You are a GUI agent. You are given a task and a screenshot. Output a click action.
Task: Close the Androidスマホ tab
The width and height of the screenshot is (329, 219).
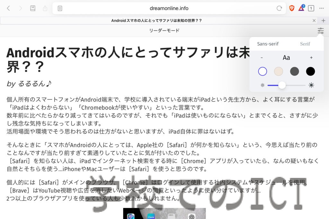[x=314, y=21]
